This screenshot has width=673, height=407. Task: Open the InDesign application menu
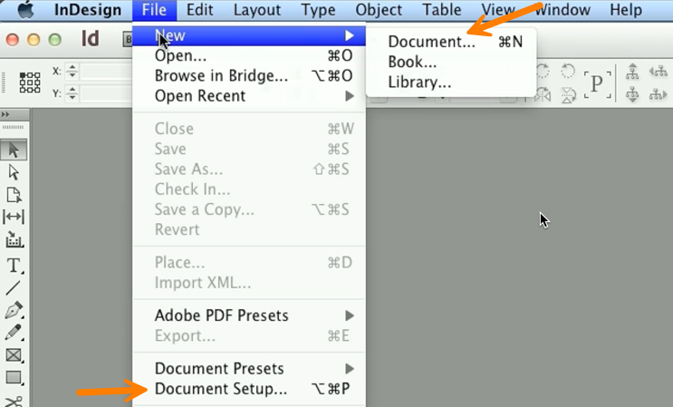(x=88, y=9)
